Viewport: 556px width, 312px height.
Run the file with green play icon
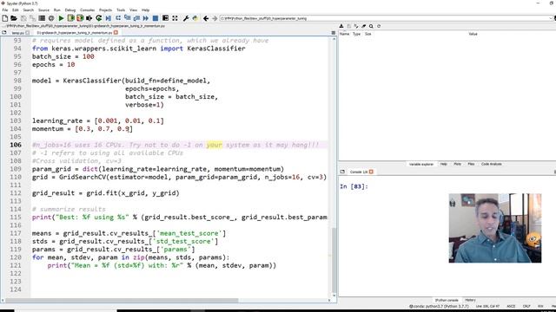tap(62, 18)
